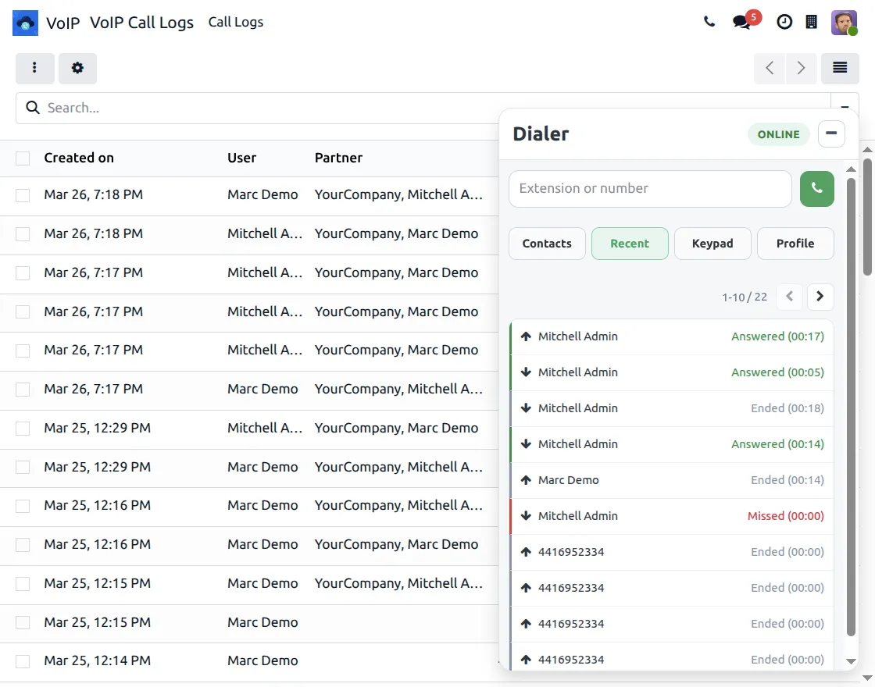The height and width of the screenshot is (687, 875).
Task: Collapse the Dialer panel with the minus control
Action: tap(830, 133)
